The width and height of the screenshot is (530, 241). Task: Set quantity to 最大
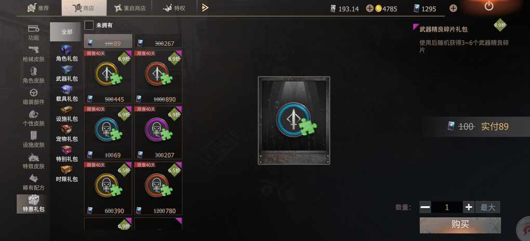click(488, 207)
